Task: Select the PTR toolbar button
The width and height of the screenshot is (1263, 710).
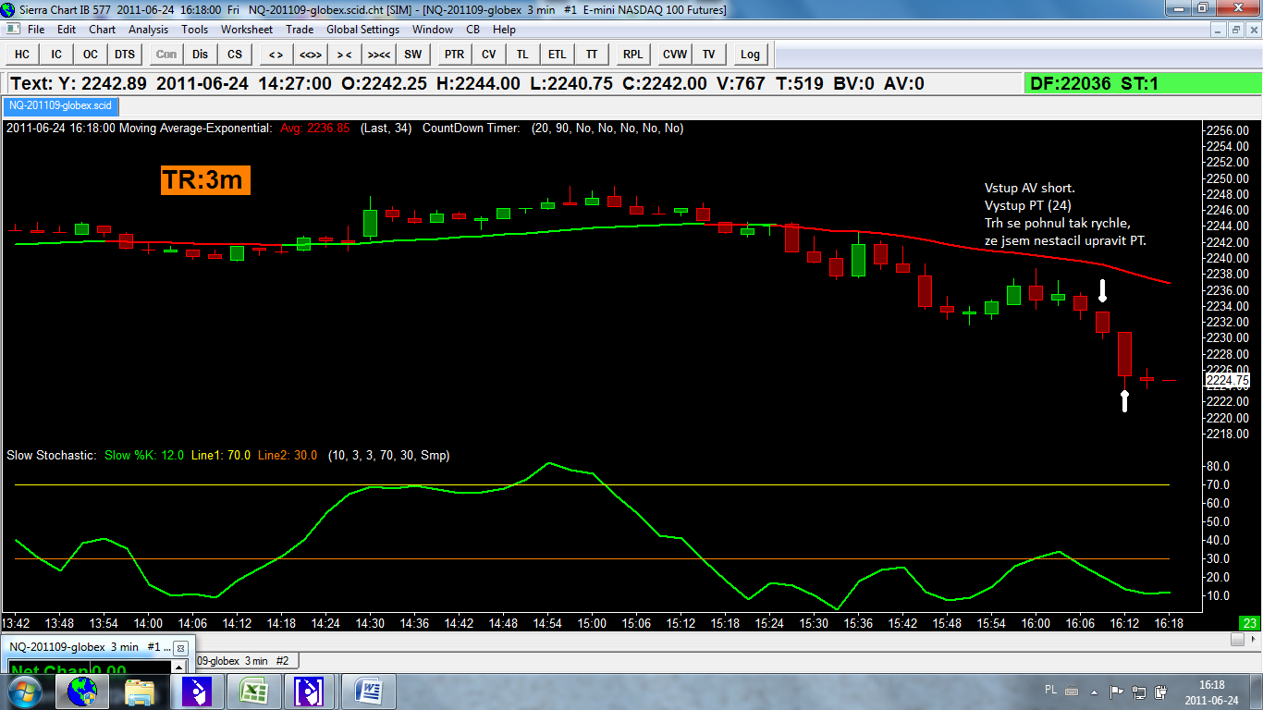Action: click(x=454, y=55)
